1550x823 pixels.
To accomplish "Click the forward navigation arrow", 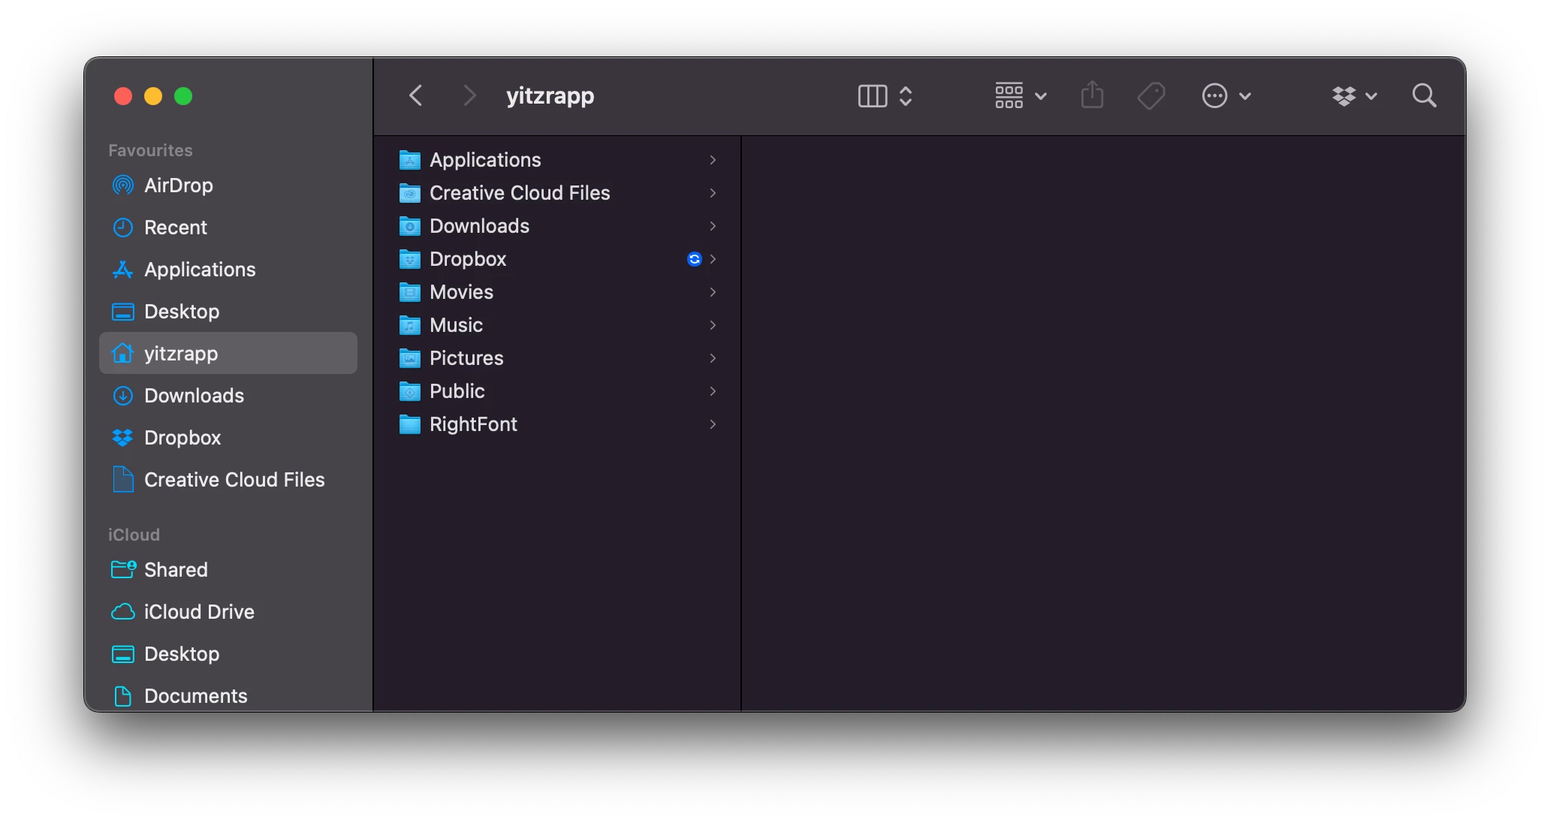I will 469,95.
